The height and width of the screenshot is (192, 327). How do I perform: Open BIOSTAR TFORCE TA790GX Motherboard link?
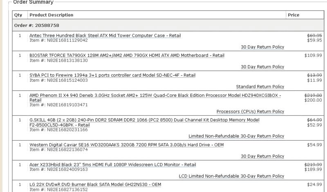pyautogui.click(x=127, y=56)
